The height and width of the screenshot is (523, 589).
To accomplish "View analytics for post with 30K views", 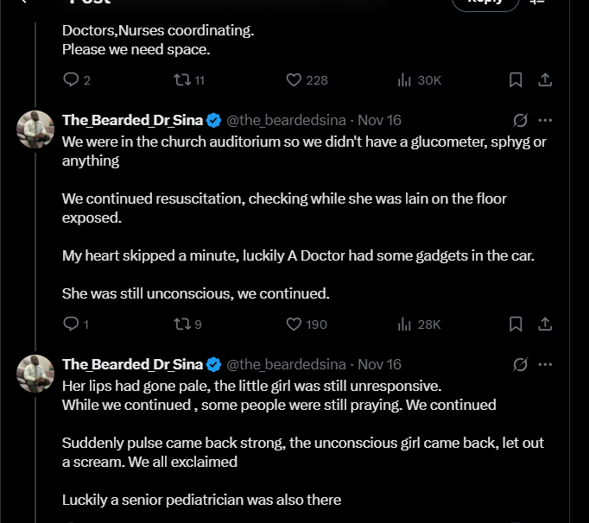I will [x=404, y=80].
